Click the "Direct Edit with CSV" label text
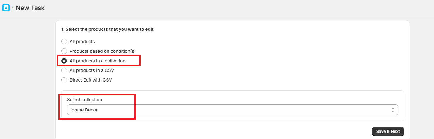434x139 pixels. coord(91,80)
